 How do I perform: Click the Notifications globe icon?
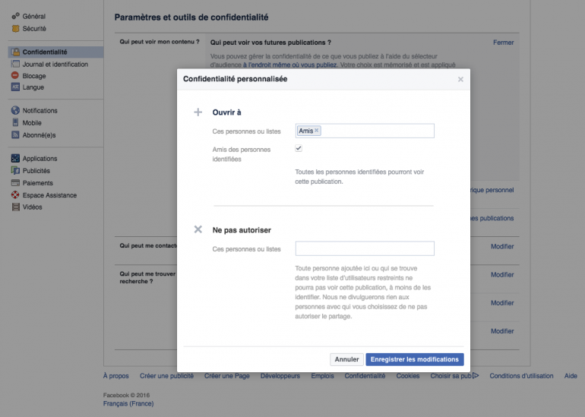click(x=15, y=111)
